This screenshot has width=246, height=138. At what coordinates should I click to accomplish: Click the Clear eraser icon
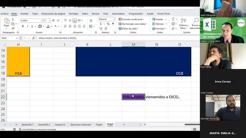point(173,28)
